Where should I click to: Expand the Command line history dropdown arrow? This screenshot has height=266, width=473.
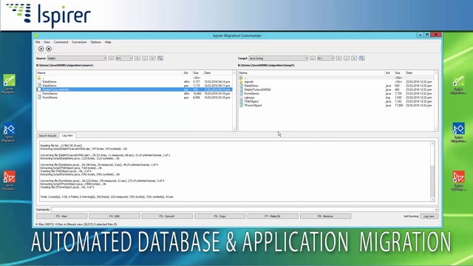click(436, 210)
